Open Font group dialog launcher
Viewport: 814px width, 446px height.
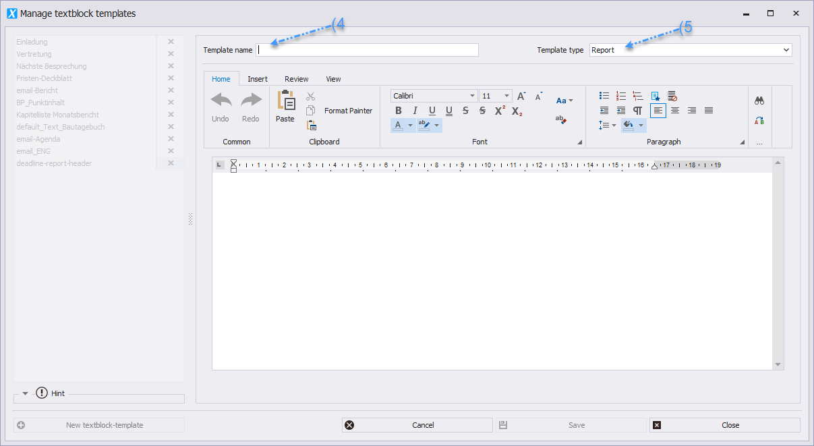click(580, 142)
